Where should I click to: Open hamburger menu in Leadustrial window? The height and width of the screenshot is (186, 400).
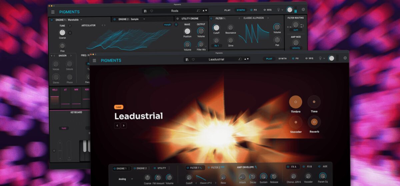[x=94, y=60]
